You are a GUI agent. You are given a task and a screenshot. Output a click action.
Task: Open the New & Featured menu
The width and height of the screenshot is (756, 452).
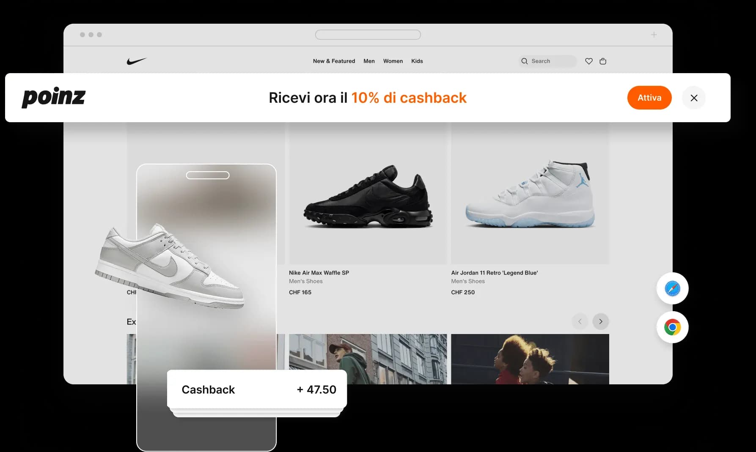coord(334,61)
